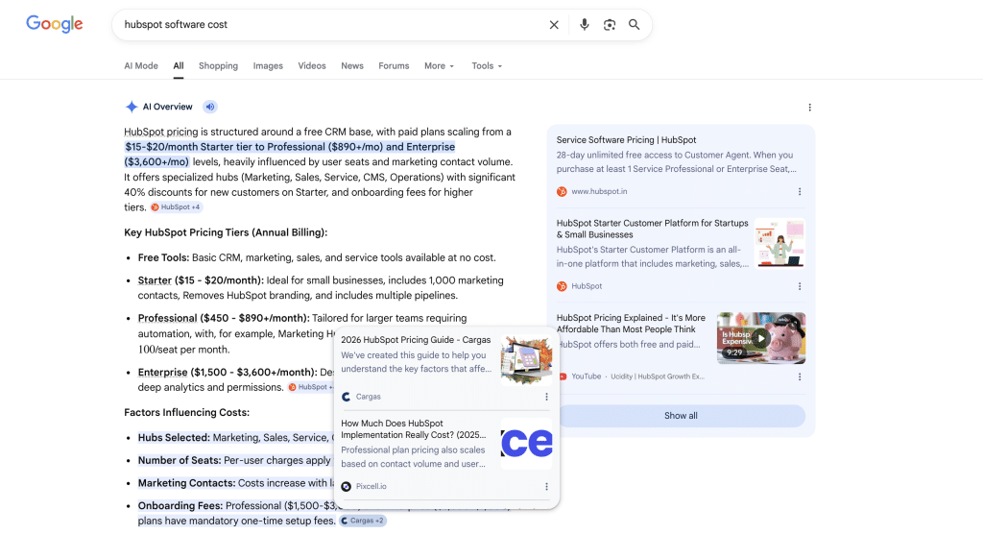
Task: Click the Hubs Selected bullet label
Action: pos(174,437)
